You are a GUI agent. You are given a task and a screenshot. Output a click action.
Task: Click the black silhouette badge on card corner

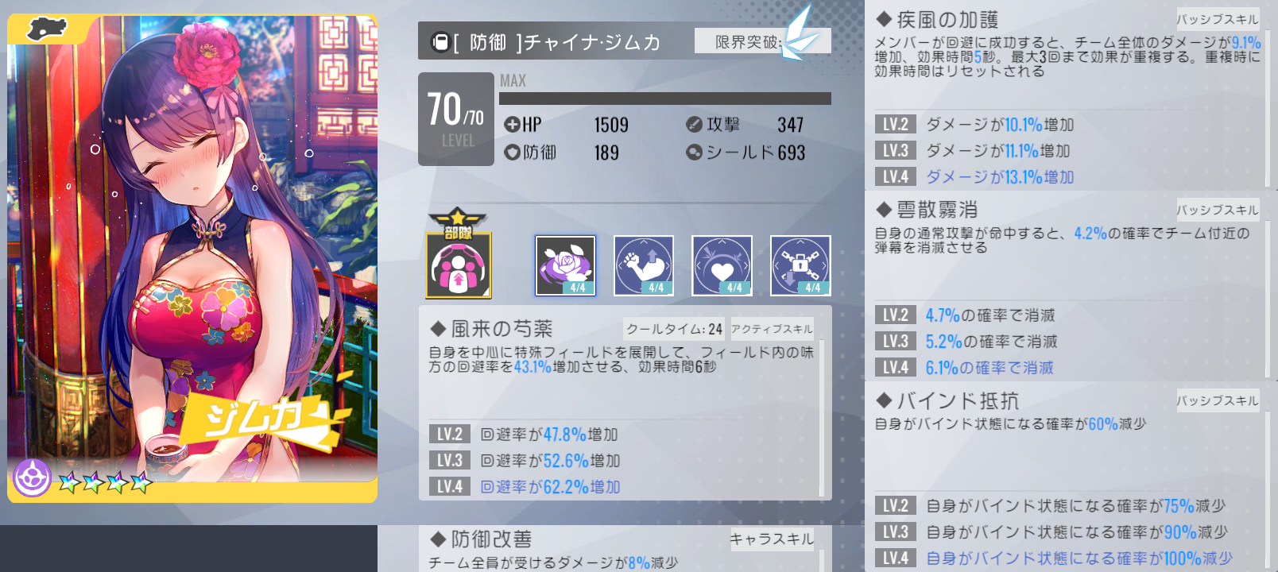click(x=47, y=30)
